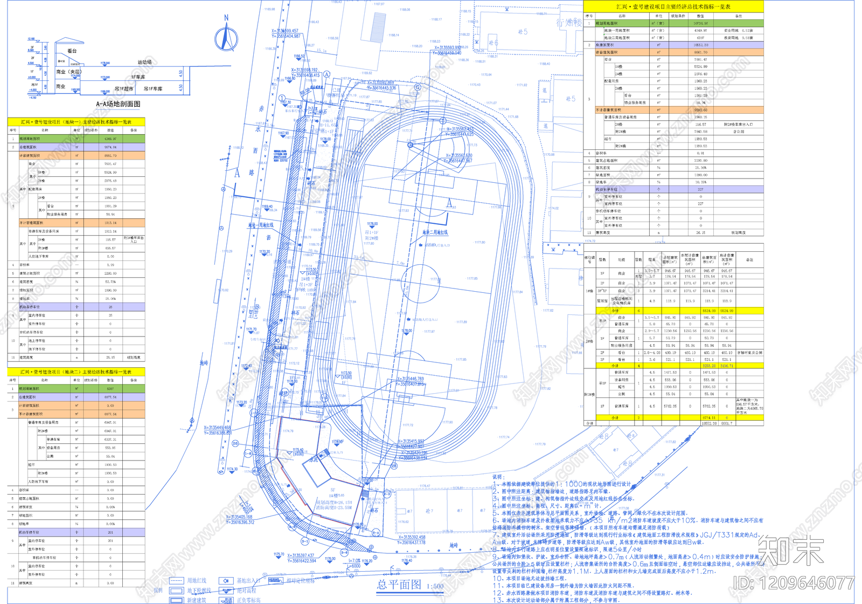Click value 18552.38 in the top-right table
Image resolution: width=862 pixels, height=604 pixels.
[x=700, y=45]
